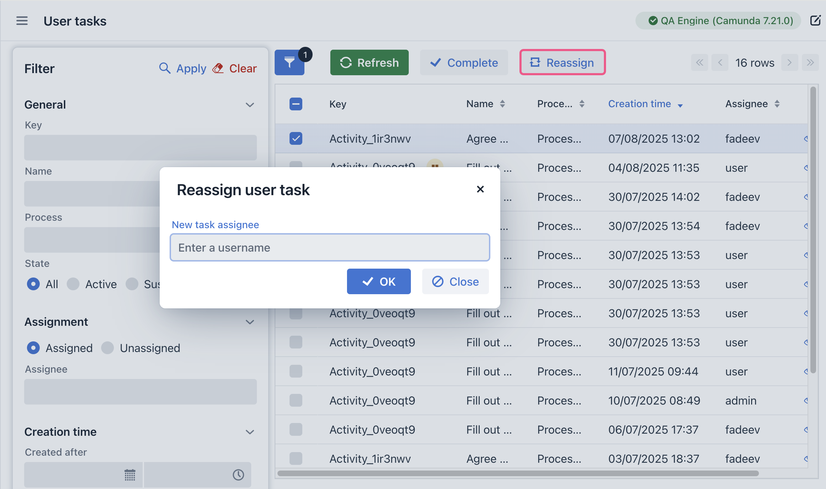Click the edit engine icon at top right
Screen dimensions: 826x489
815,21
